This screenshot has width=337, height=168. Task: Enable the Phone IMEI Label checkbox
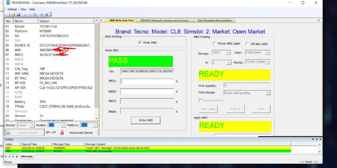point(215,43)
